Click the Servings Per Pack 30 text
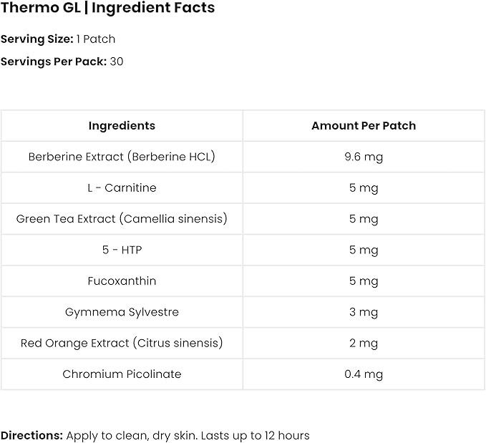Screen dimensions: 486x443 point(62,62)
